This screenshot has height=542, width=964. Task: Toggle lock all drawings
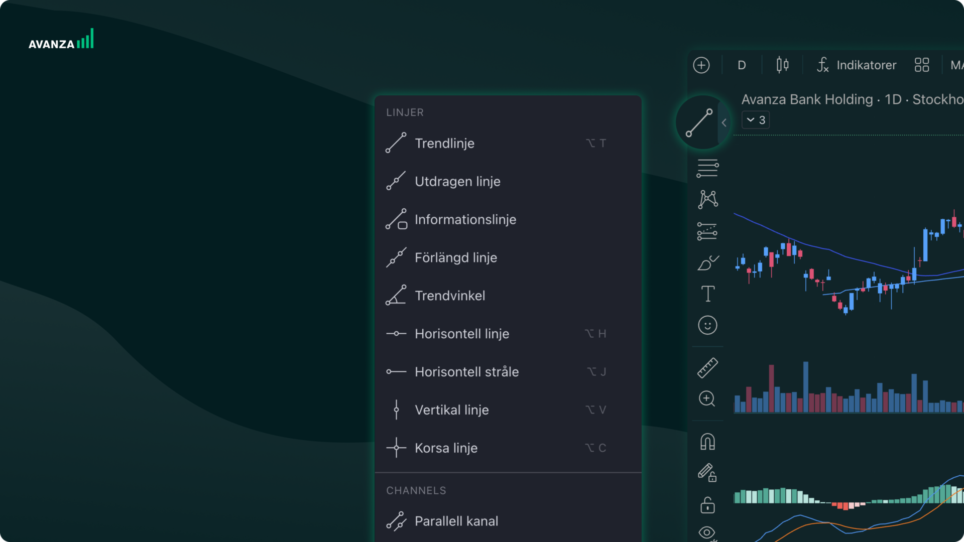pyautogui.click(x=707, y=505)
